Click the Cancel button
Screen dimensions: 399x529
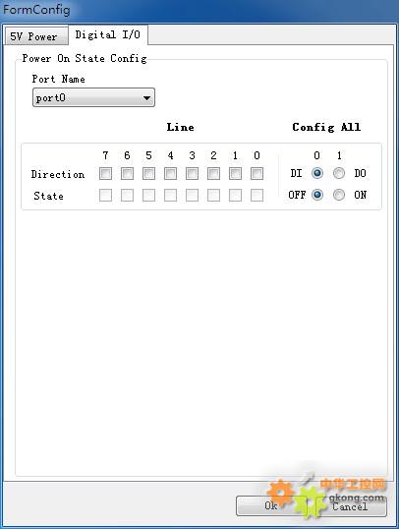pyautogui.click(x=351, y=505)
